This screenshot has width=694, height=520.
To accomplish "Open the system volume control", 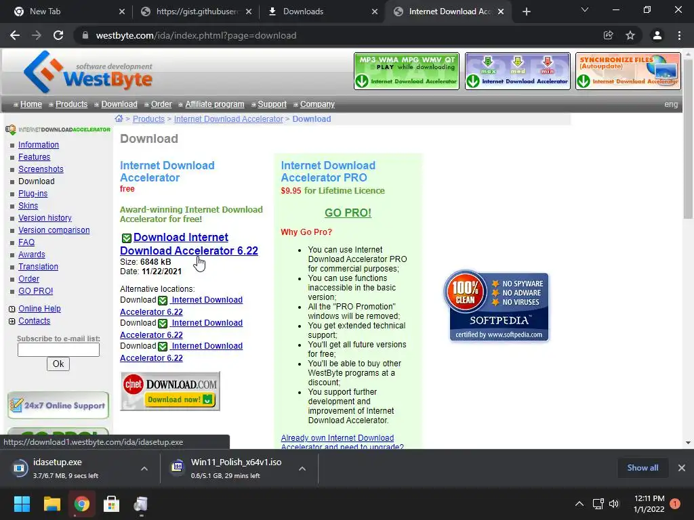I will (x=614, y=504).
